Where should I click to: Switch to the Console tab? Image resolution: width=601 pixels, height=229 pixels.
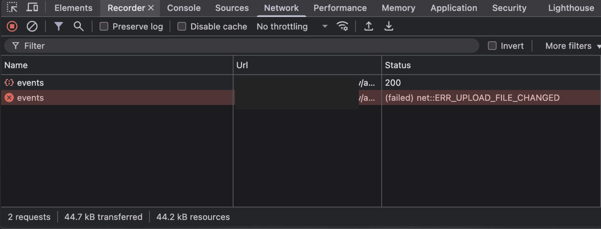(x=184, y=8)
